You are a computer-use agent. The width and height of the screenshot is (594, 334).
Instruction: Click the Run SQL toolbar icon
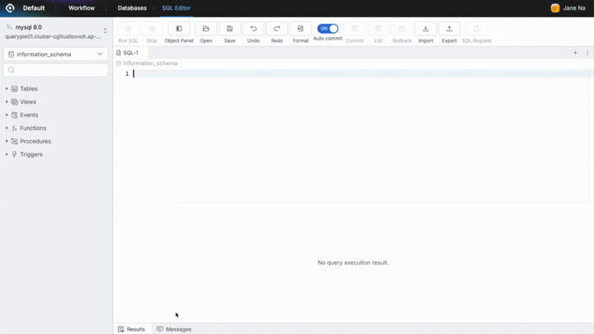pyautogui.click(x=128, y=29)
